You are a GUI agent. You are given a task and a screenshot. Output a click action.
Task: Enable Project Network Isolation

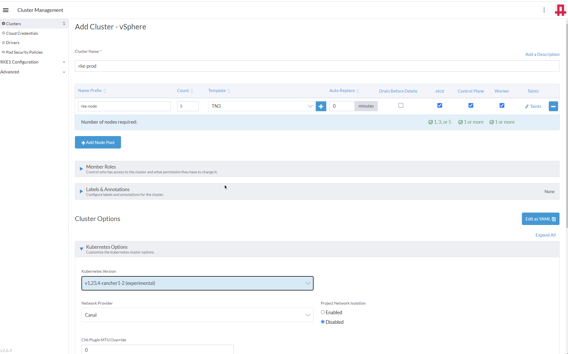point(323,312)
